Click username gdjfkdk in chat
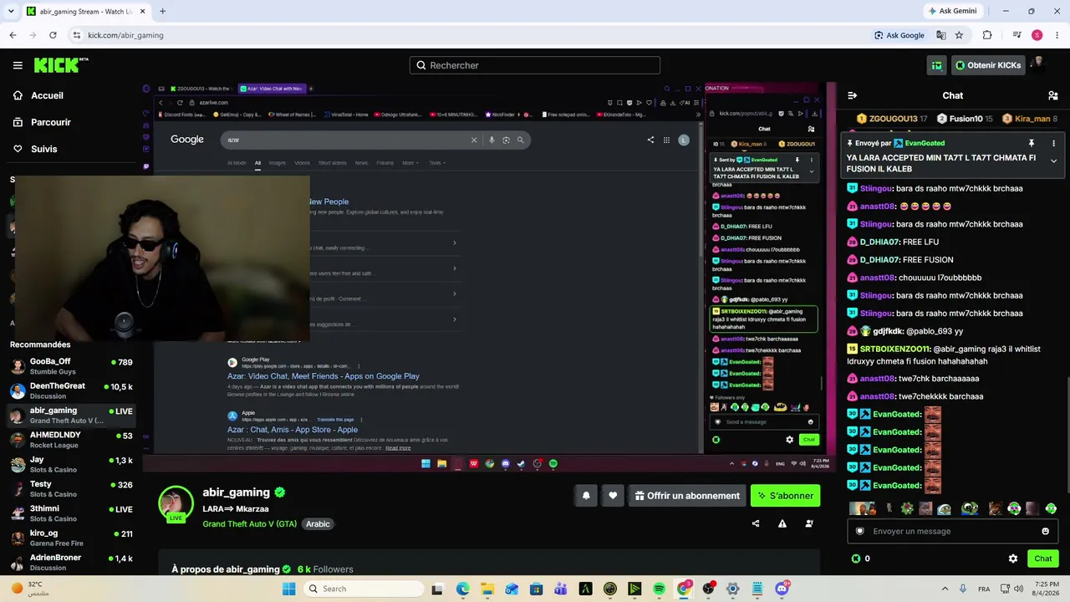Image resolution: width=1070 pixels, height=602 pixels. 888,331
